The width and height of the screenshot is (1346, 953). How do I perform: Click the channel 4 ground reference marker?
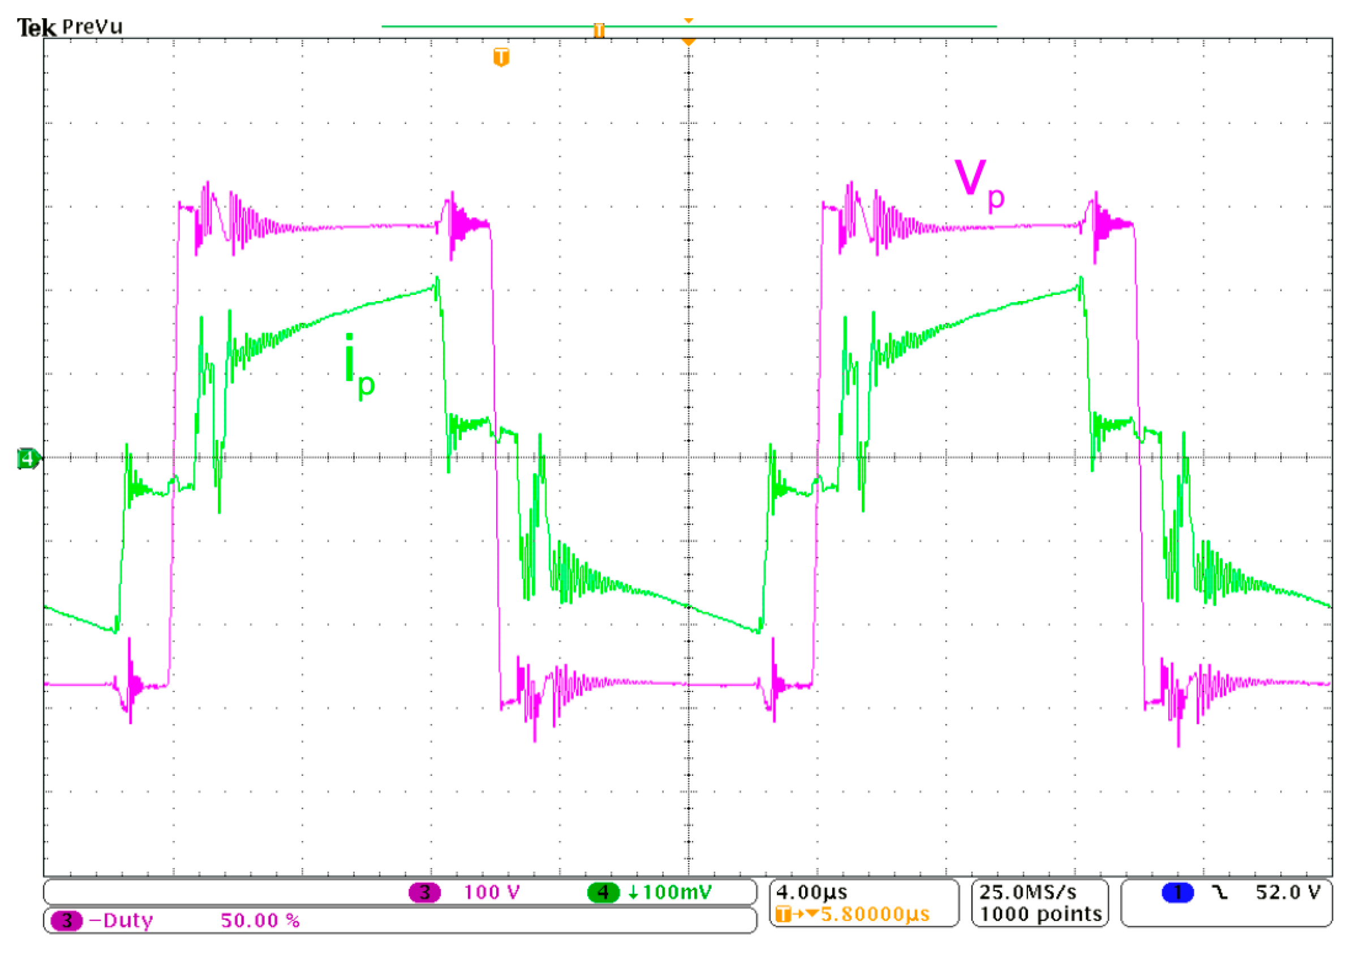point(28,458)
